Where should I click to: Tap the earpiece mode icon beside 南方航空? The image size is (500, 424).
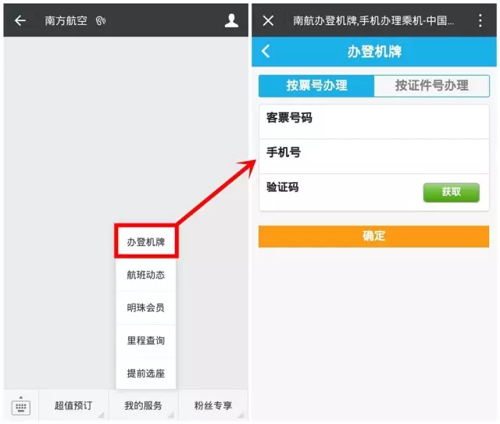click(101, 21)
